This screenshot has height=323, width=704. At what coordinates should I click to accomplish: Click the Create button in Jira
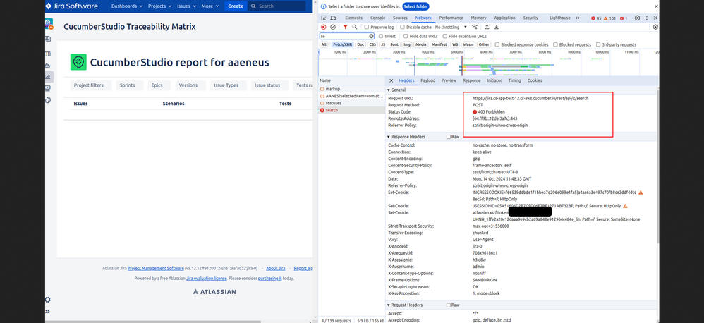[236, 6]
